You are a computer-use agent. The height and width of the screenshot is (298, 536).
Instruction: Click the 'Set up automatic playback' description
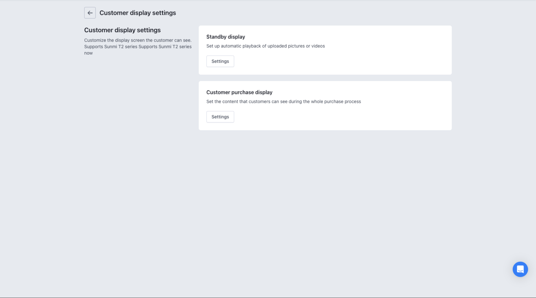pos(265,46)
